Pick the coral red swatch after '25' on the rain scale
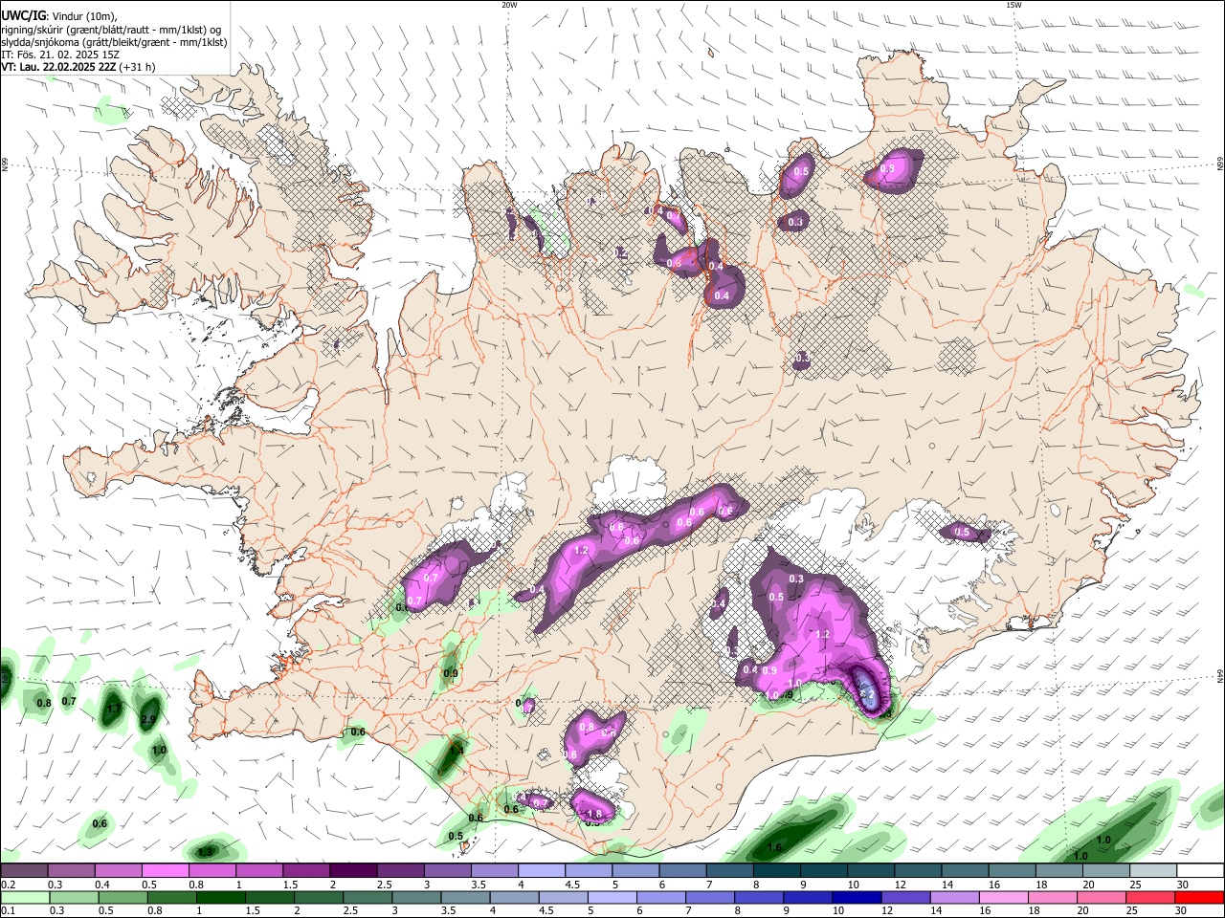The image size is (1225, 918). coord(1150,897)
